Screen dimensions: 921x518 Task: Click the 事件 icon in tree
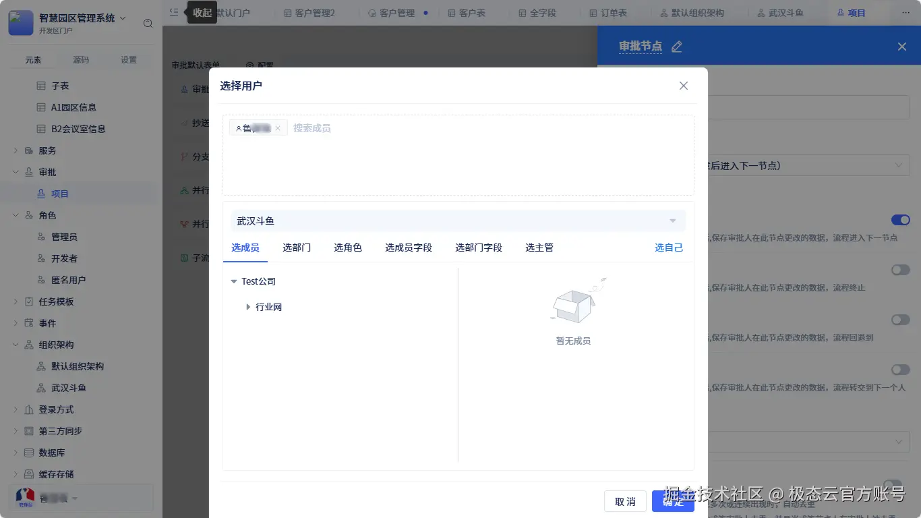tap(29, 323)
